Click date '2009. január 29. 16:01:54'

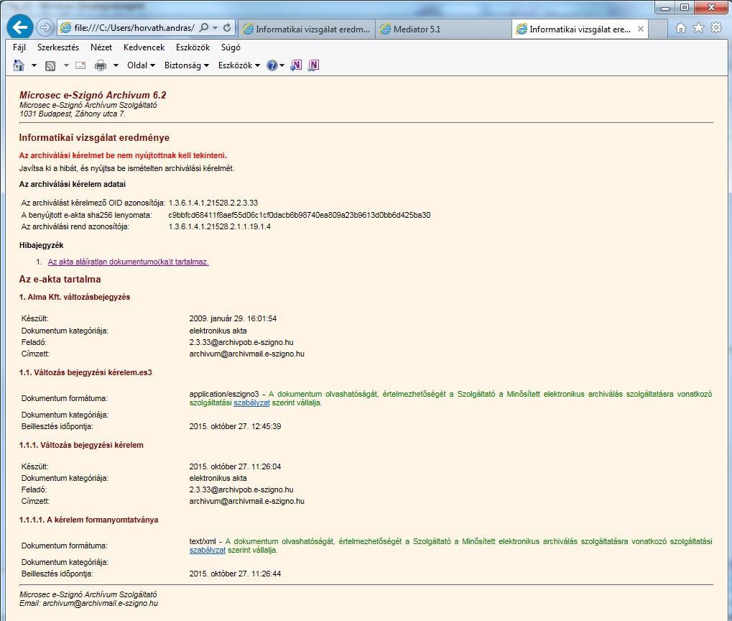[233, 318]
